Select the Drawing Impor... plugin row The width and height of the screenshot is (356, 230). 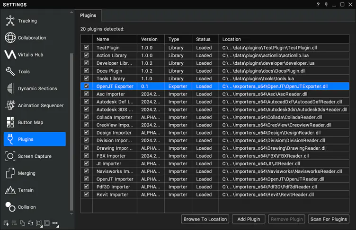tap(215, 148)
